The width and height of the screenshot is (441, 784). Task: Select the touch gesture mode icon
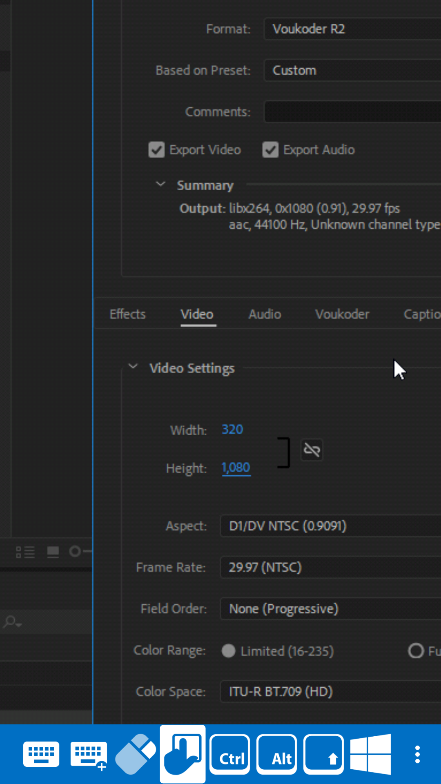click(183, 754)
